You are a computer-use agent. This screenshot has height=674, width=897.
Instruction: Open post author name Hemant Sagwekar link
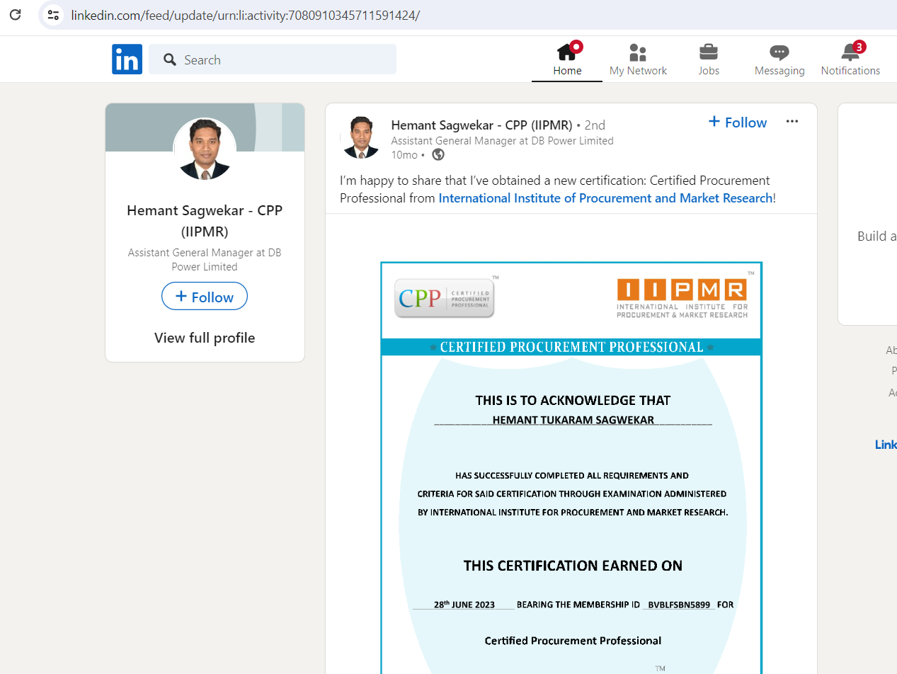point(481,125)
